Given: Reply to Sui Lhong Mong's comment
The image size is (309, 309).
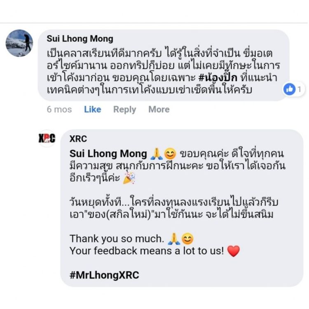Looking at the screenshot, I should (x=124, y=109).
